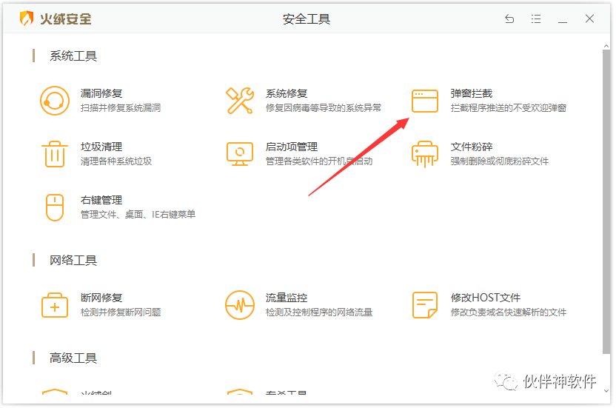Open the 修改HOST文件 note icon
616x408 pixels.
pyautogui.click(x=425, y=305)
